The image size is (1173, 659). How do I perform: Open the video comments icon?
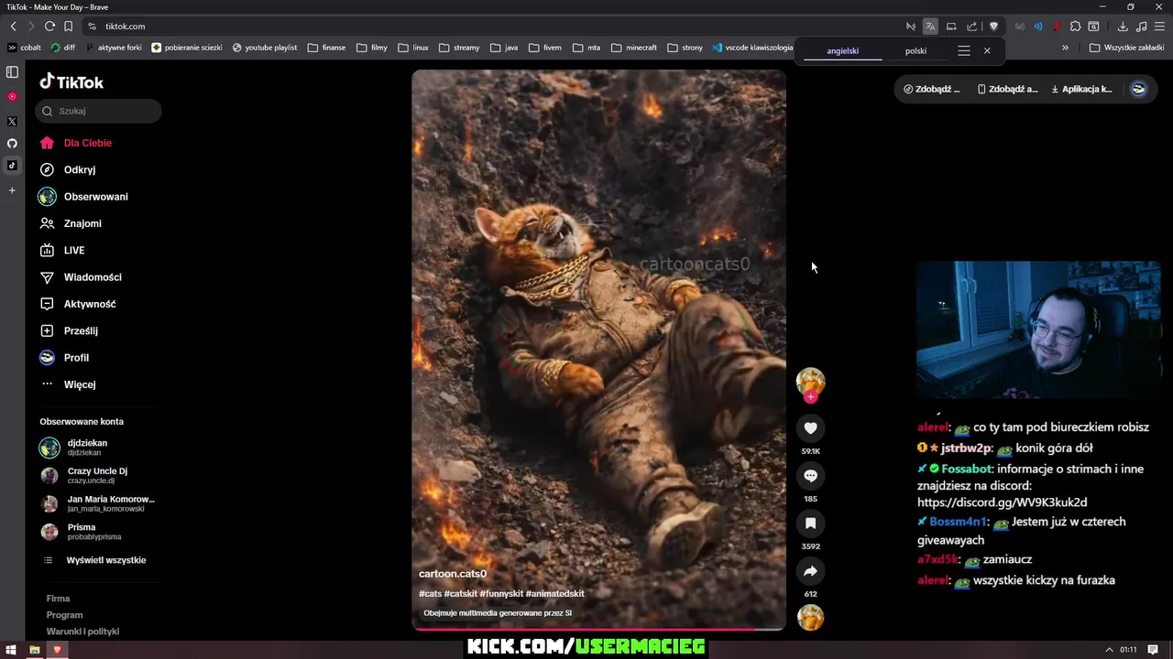point(810,476)
